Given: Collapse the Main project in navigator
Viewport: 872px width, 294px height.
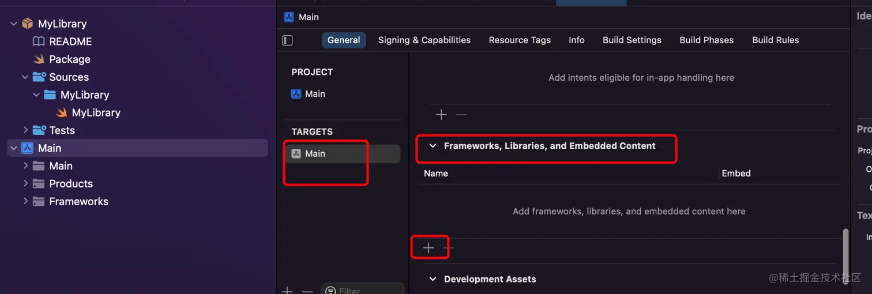Looking at the screenshot, I should coord(14,148).
